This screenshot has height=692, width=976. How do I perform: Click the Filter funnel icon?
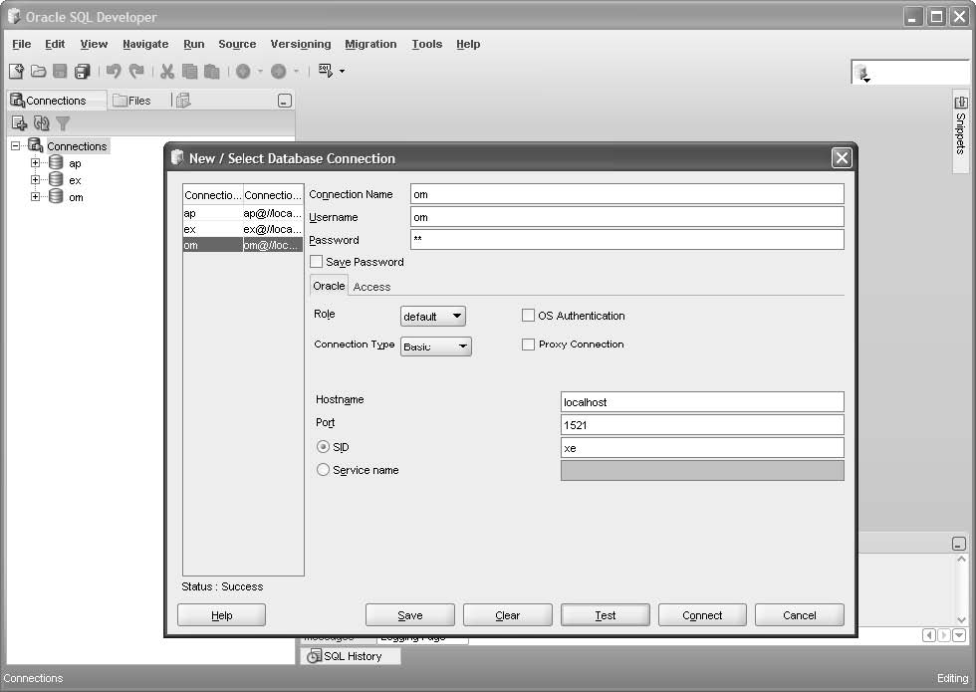pyautogui.click(x=63, y=123)
